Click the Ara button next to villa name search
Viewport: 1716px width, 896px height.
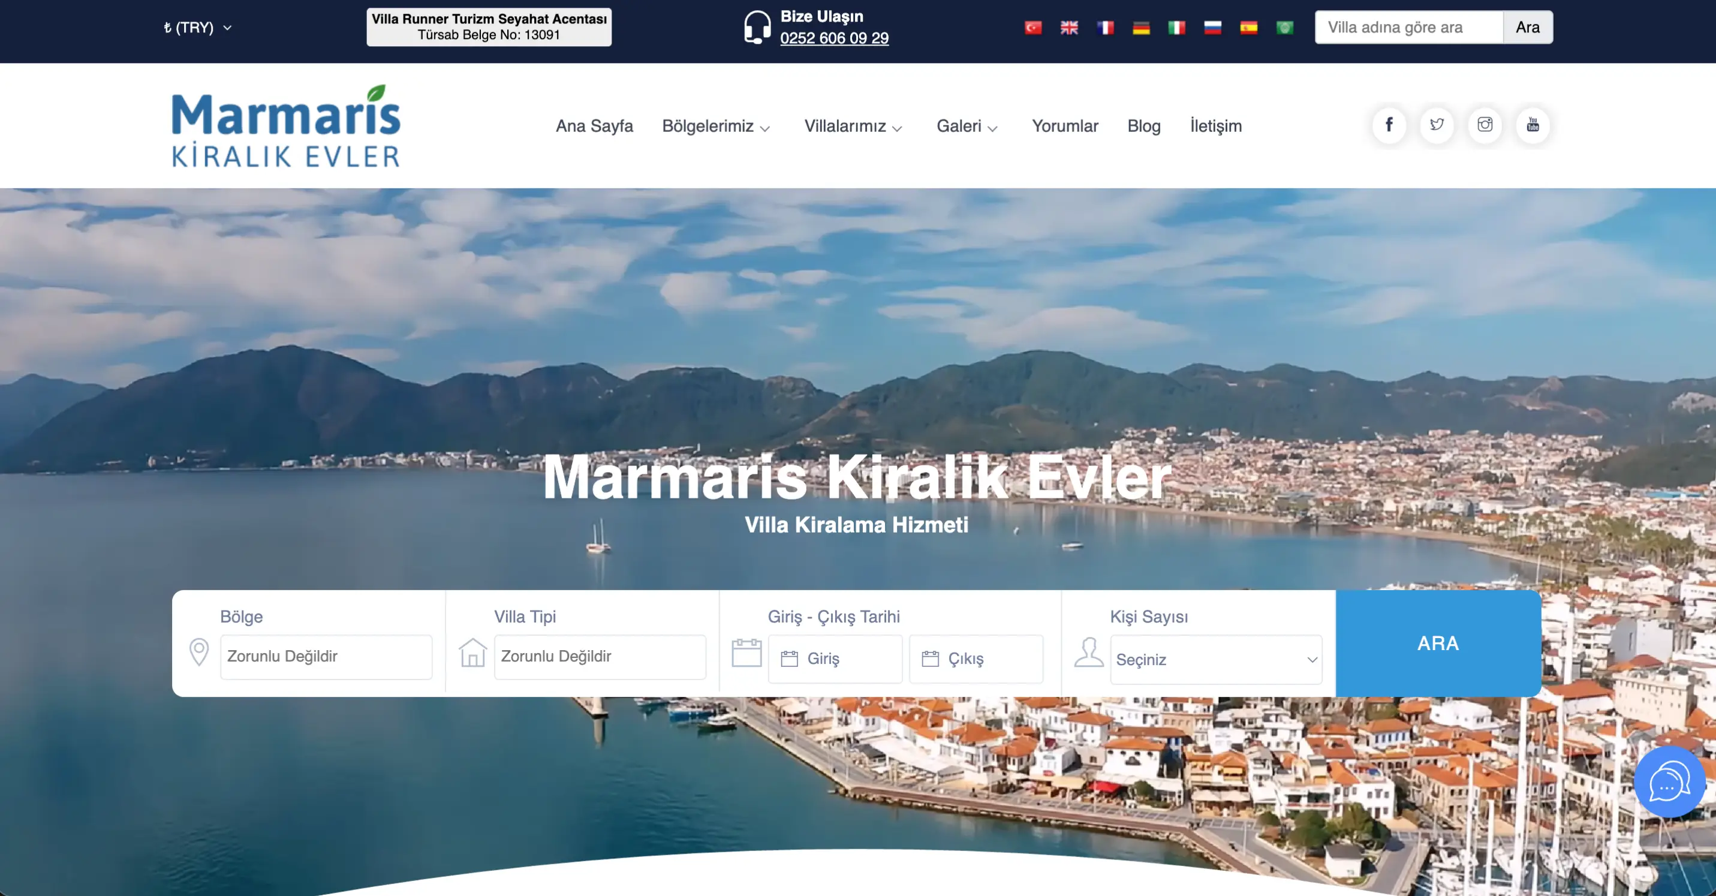tap(1528, 28)
